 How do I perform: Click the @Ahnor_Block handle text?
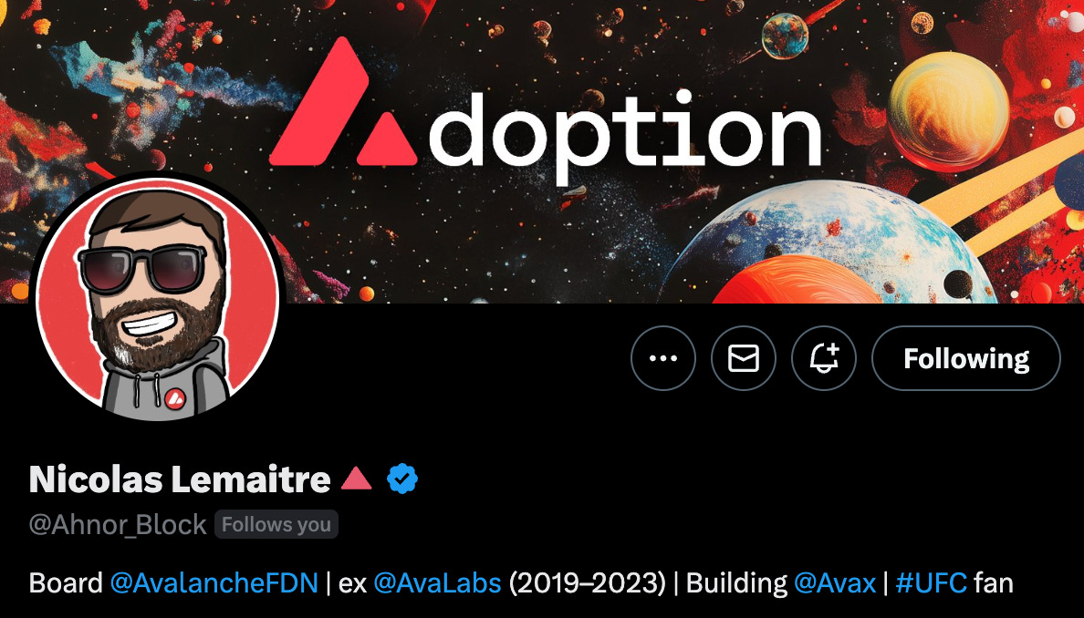pos(118,525)
